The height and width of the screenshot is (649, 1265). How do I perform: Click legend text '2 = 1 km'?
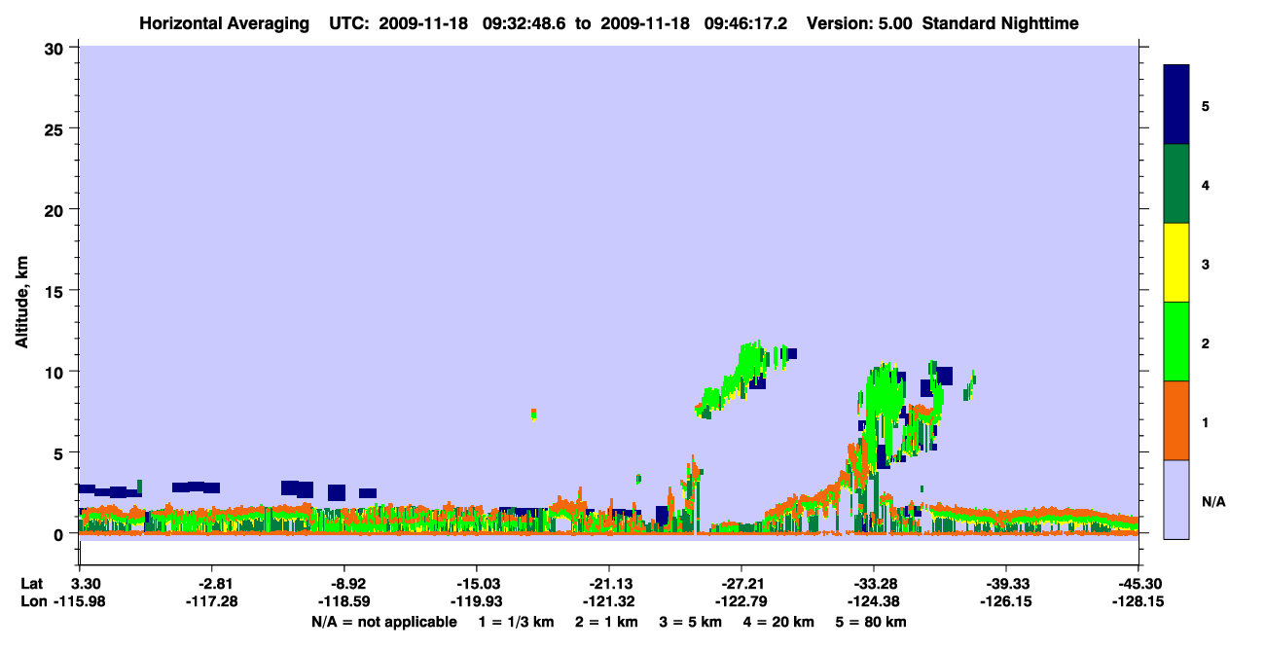click(607, 622)
